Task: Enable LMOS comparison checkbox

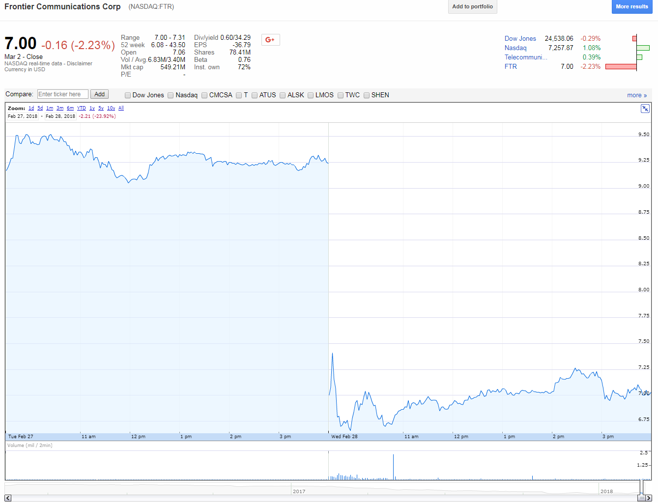Action: 311,95
